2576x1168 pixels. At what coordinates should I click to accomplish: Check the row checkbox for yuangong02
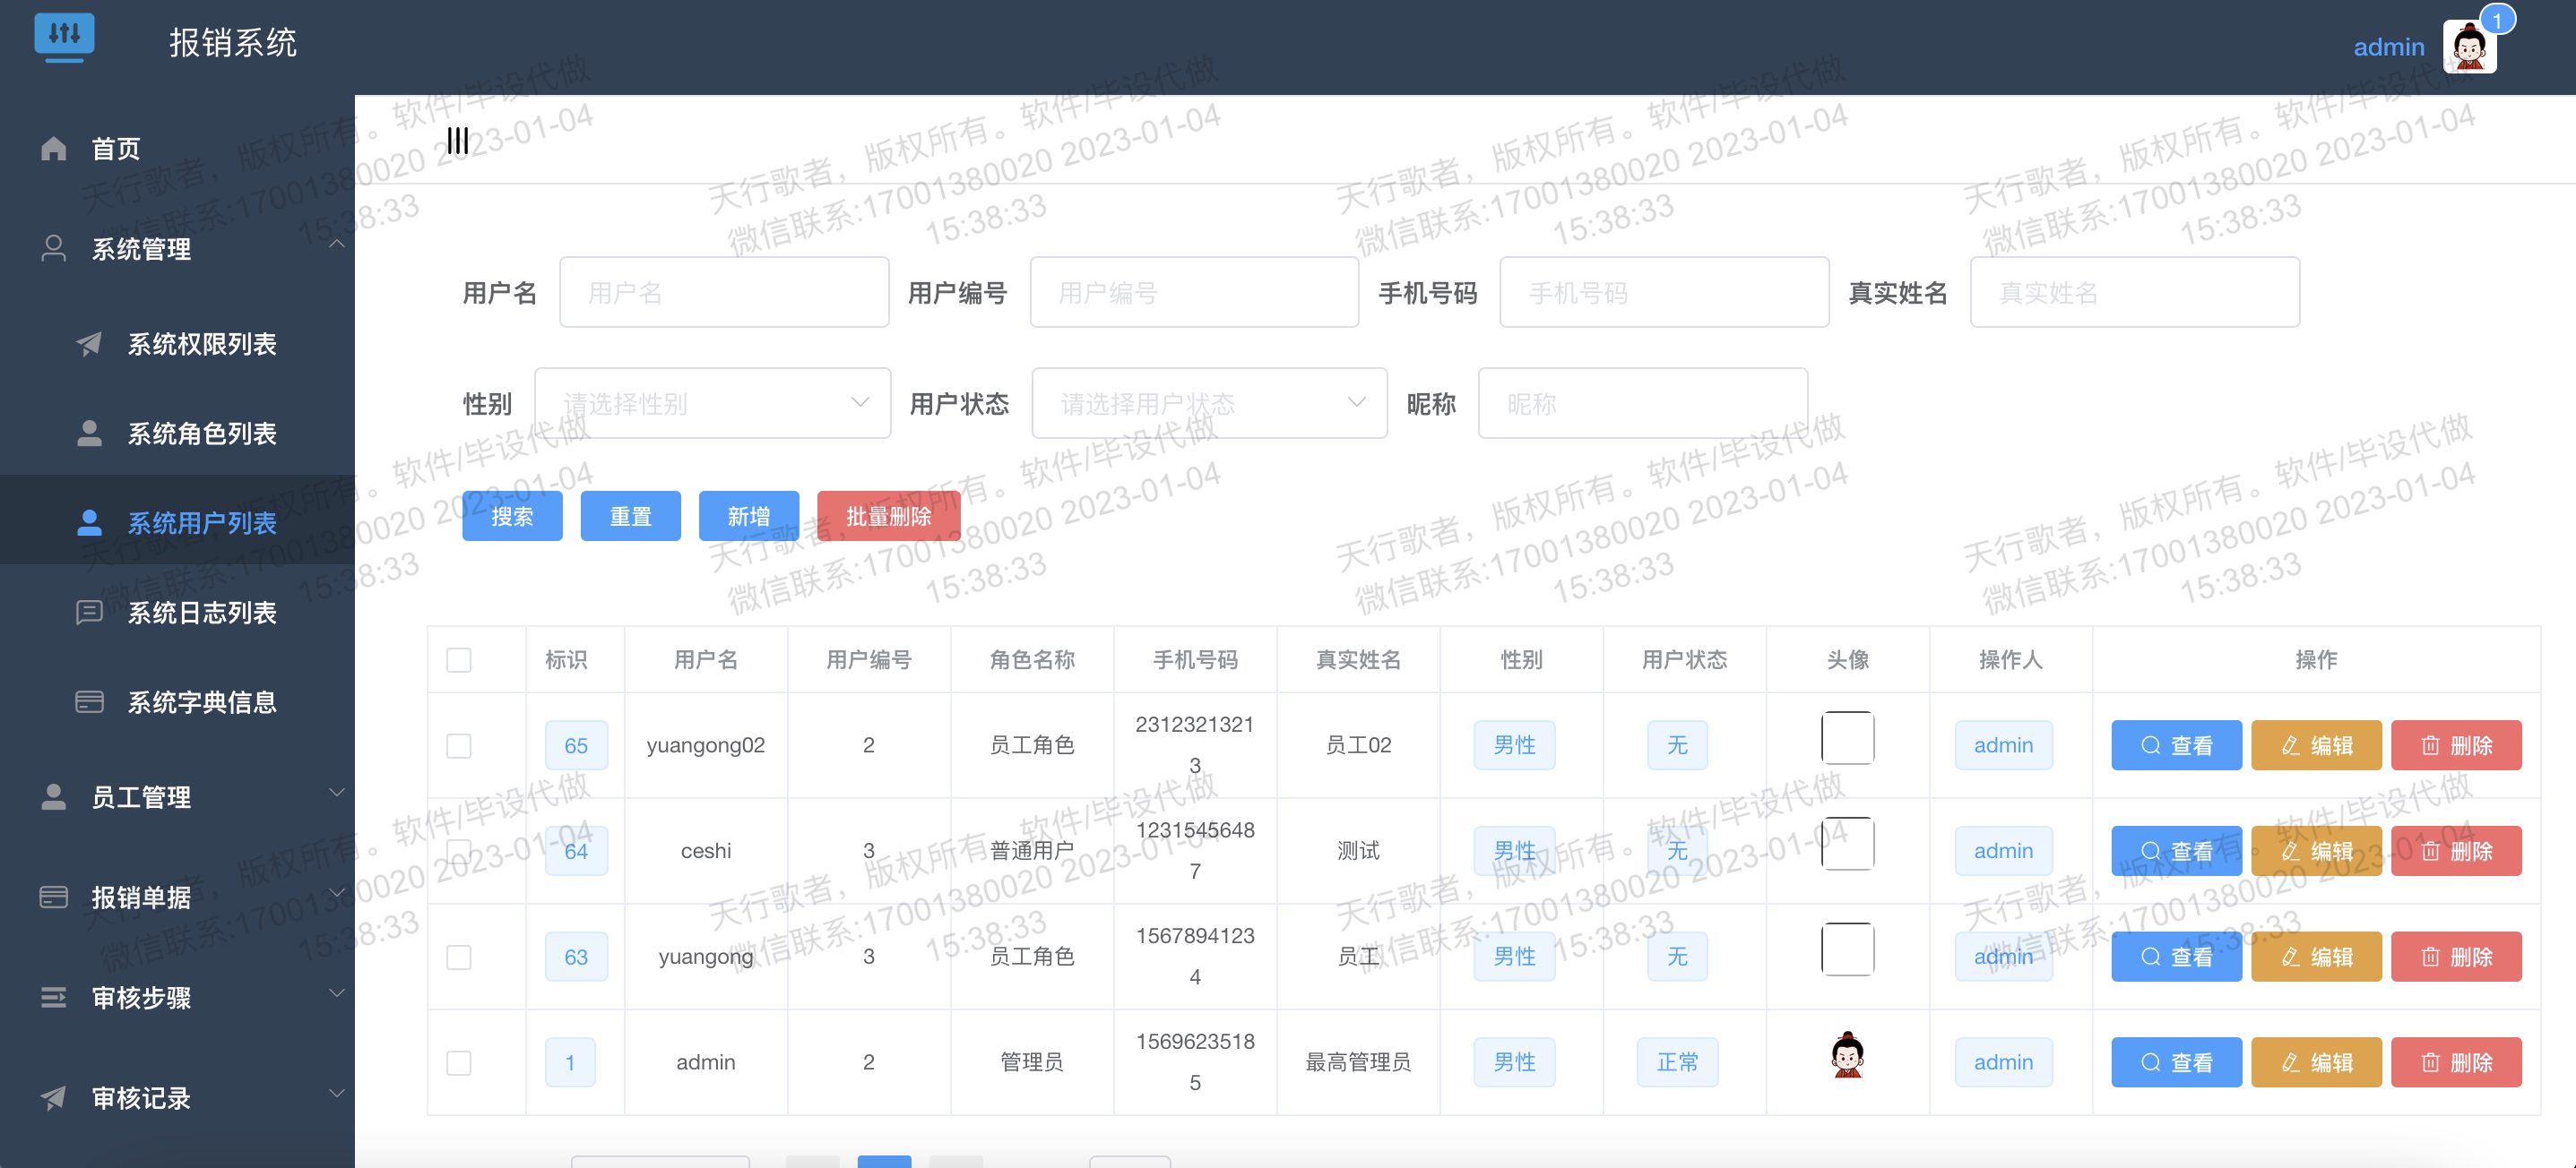(459, 745)
